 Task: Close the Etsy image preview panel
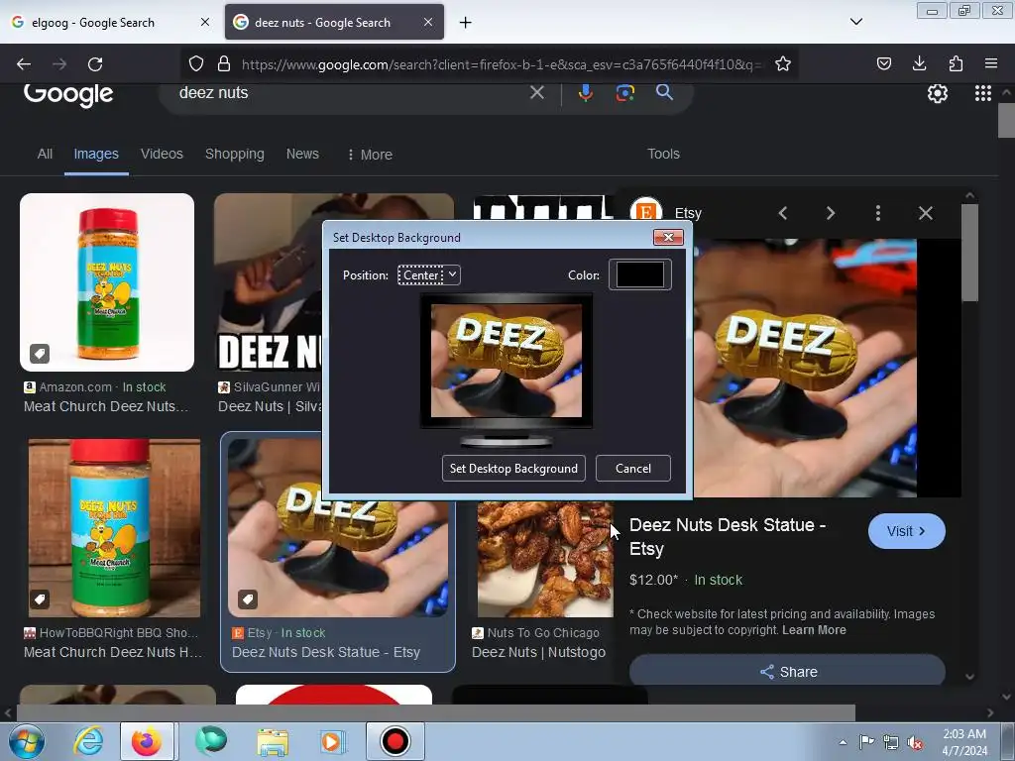(926, 213)
